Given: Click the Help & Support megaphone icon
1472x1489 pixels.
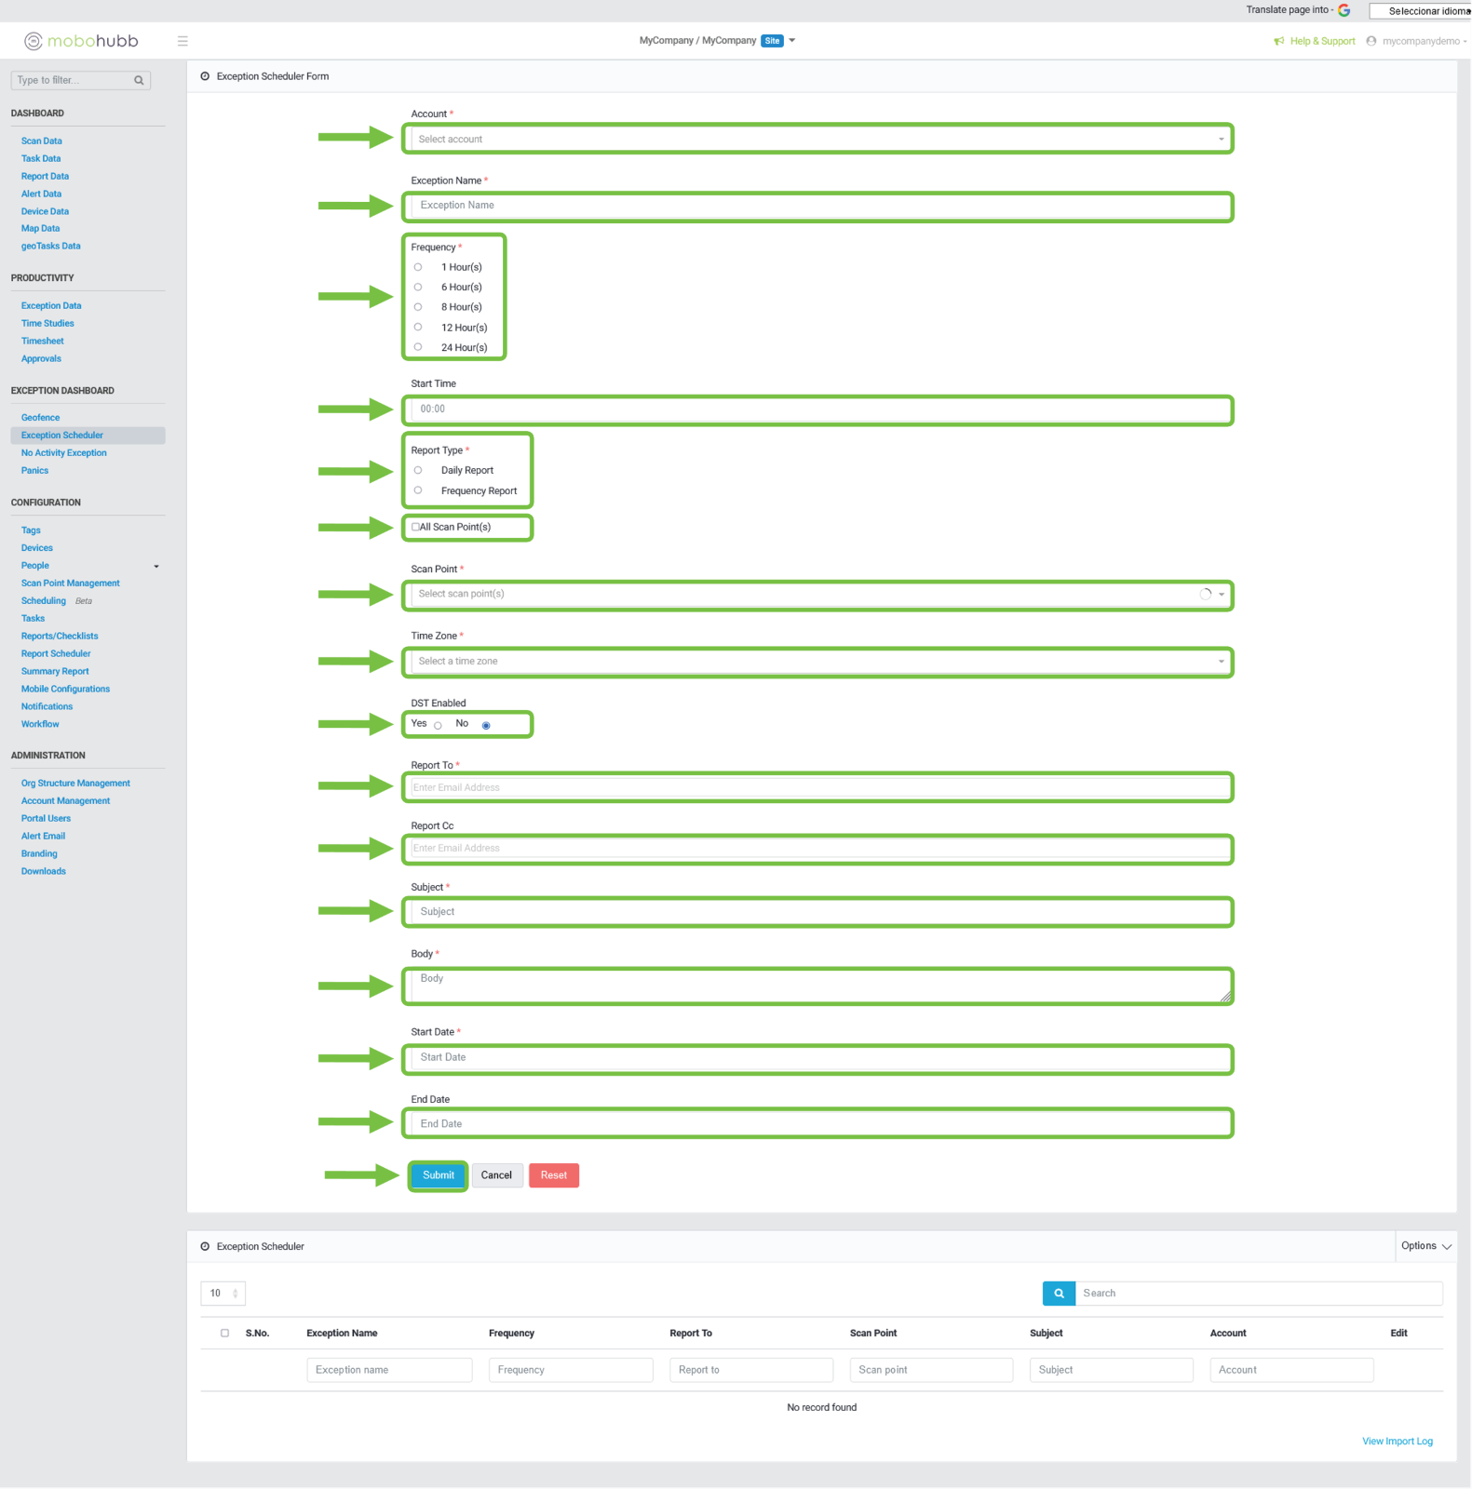Looking at the screenshot, I should [1278, 41].
